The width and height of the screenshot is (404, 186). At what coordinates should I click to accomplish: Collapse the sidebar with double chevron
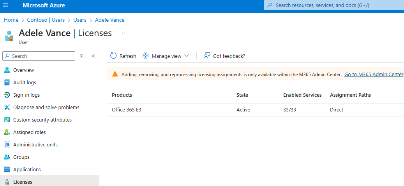pos(93,56)
